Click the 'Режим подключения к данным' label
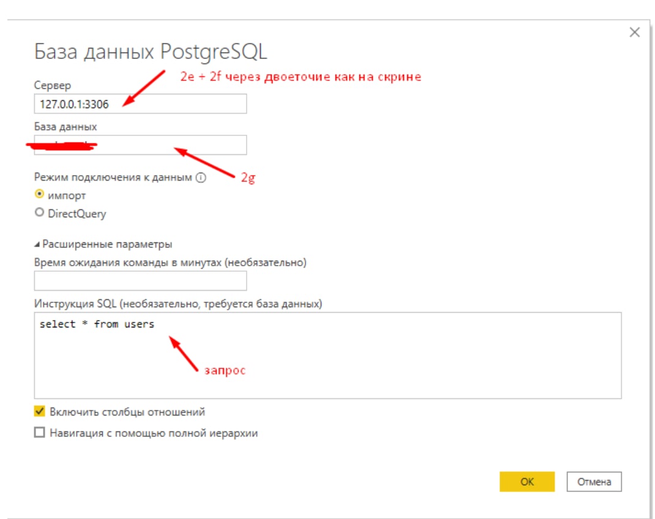655x519 pixels. (113, 177)
